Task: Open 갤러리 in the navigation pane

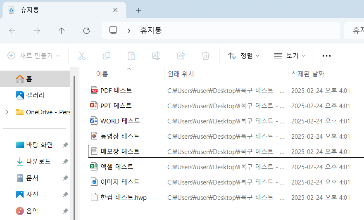Action: click(x=35, y=95)
